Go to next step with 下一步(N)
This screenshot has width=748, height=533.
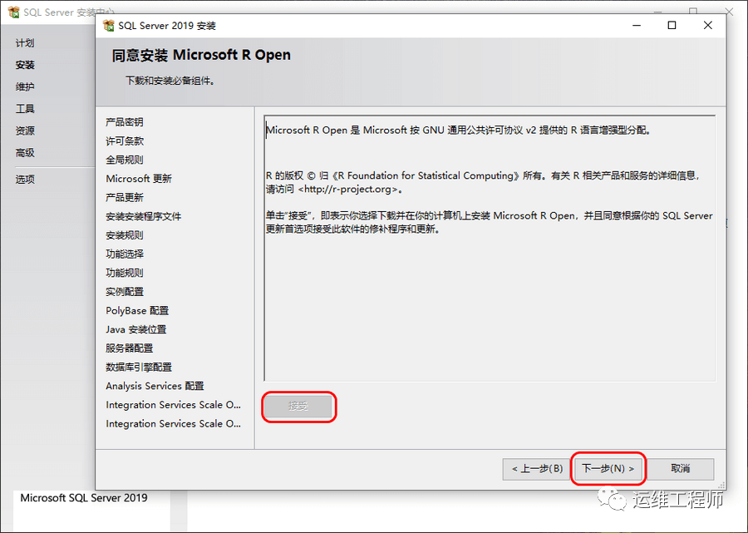click(x=608, y=469)
